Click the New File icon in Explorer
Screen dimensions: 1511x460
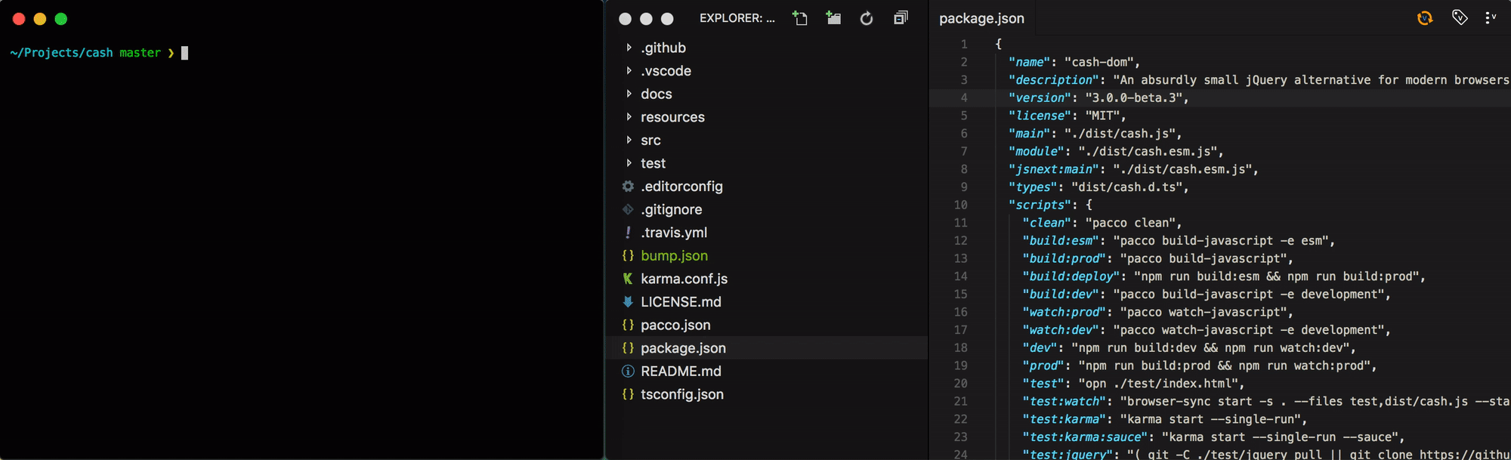click(800, 18)
